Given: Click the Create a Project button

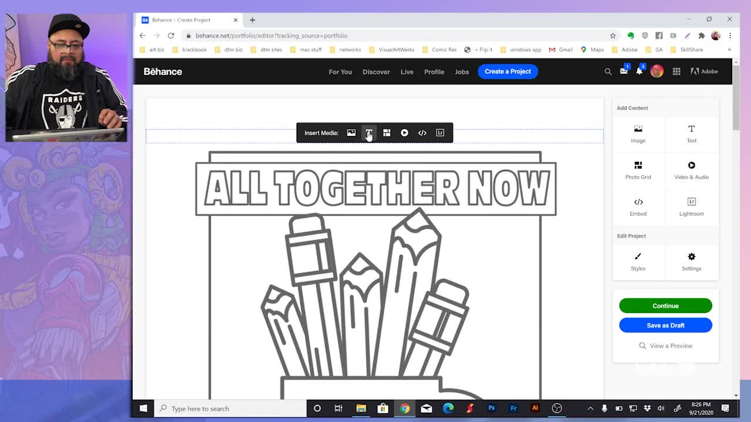Looking at the screenshot, I should click(x=508, y=72).
